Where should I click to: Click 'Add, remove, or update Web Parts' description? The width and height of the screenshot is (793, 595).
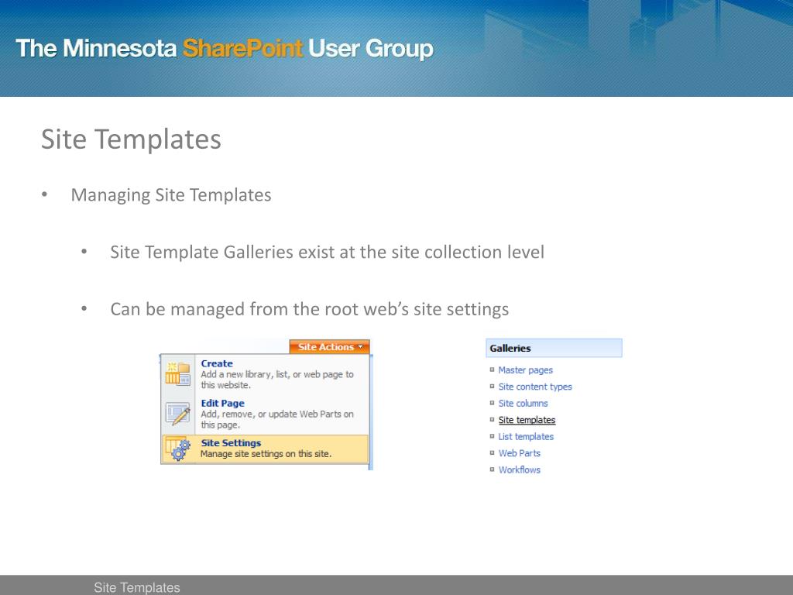277,419
